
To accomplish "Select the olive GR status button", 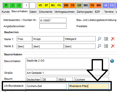I will click(79, 5).
